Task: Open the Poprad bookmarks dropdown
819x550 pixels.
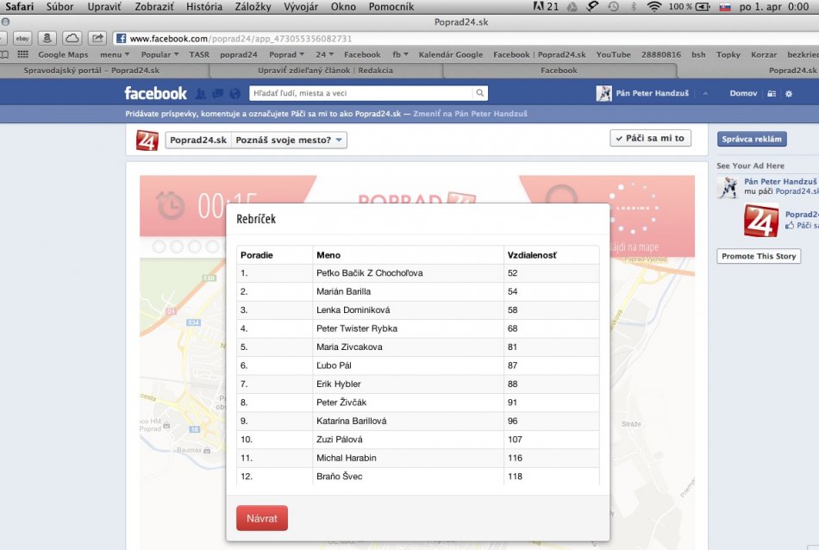Action: point(286,54)
